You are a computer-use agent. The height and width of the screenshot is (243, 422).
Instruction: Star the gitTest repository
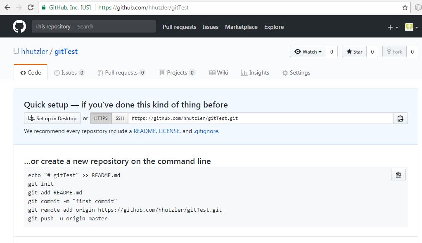[354, 51]
